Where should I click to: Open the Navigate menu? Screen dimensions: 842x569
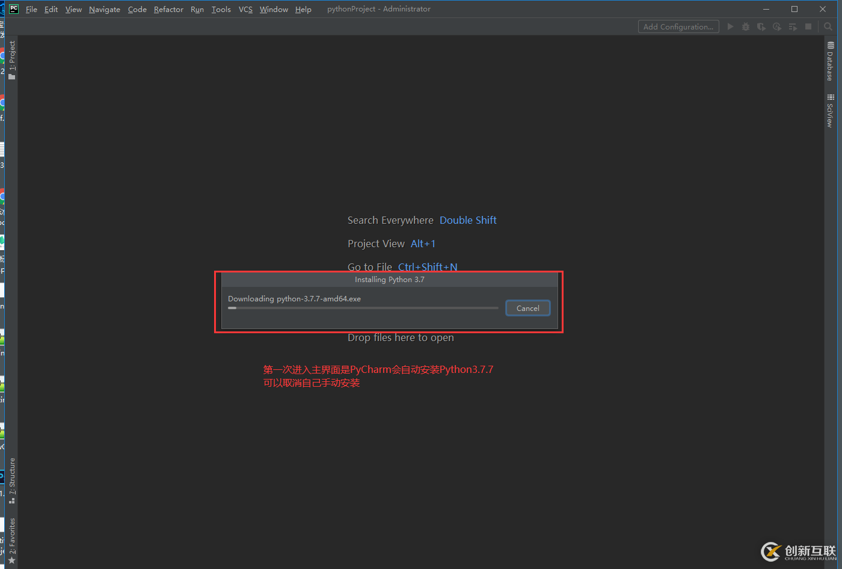coord(105,9)
